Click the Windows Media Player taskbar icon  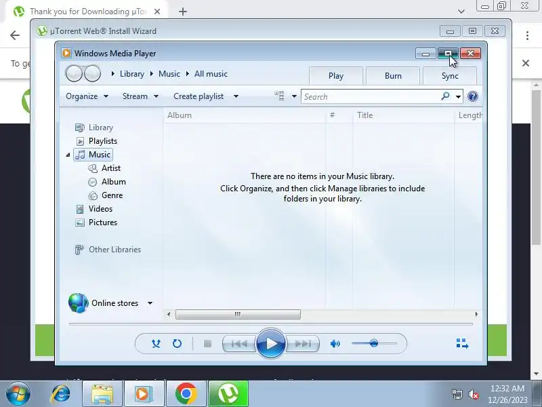[x=144, y=394]
